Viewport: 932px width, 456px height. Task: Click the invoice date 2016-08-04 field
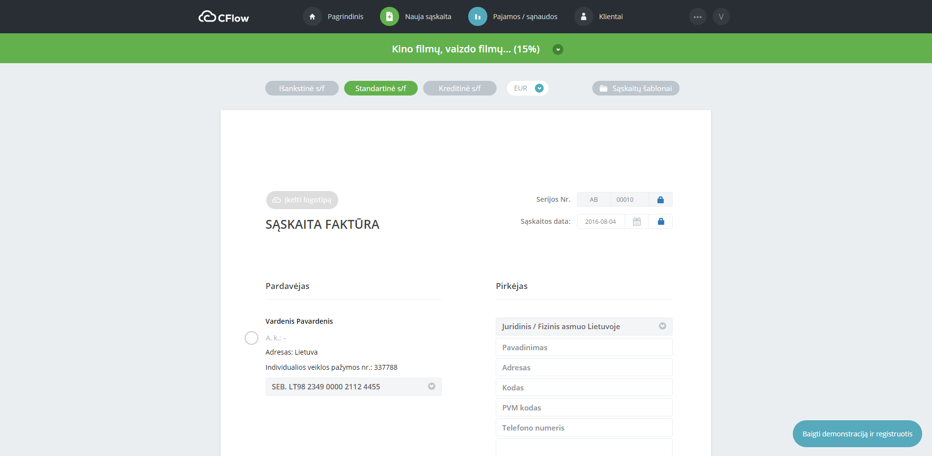601,221
